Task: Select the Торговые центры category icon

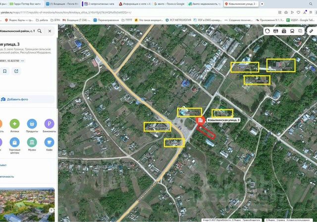Action: pos(14,143)
